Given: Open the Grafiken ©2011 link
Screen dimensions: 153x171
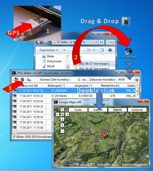Looking at the screenshot, I should coord(86,164).
